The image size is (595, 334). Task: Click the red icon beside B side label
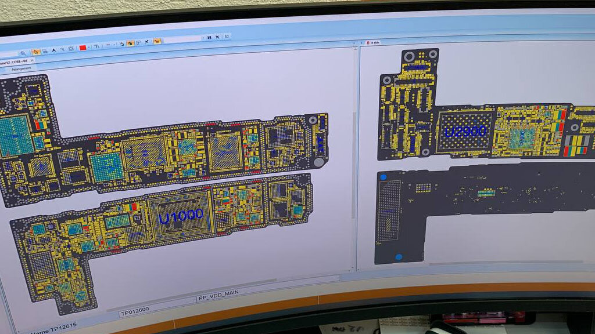point(368,43)
